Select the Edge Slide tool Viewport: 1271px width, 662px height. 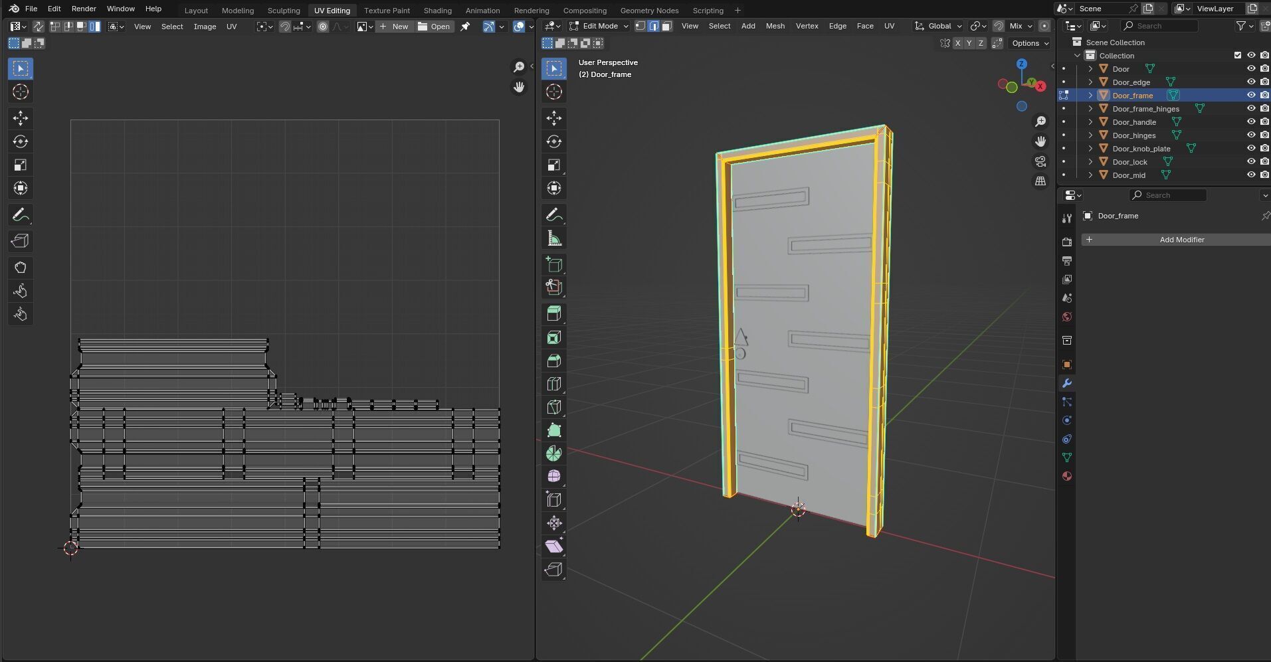pos(554,500)
